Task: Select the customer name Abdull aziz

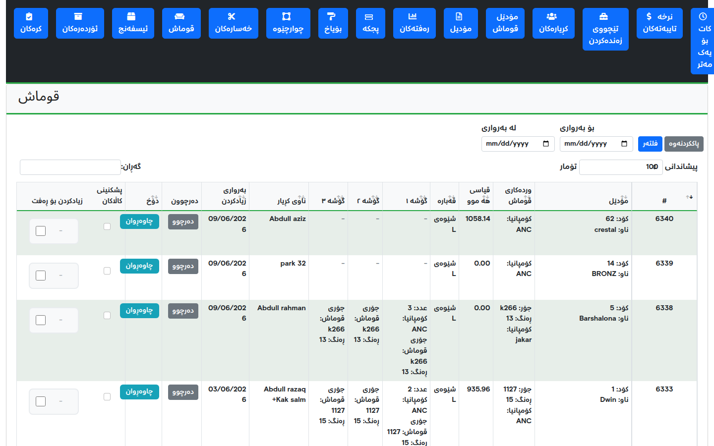Action: (288, 219)
